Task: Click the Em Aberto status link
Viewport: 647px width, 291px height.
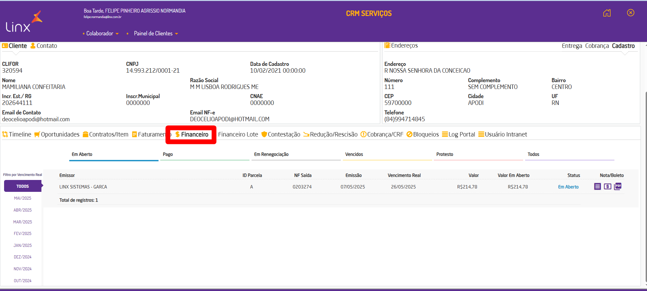Action: click(x=568, y=187)
